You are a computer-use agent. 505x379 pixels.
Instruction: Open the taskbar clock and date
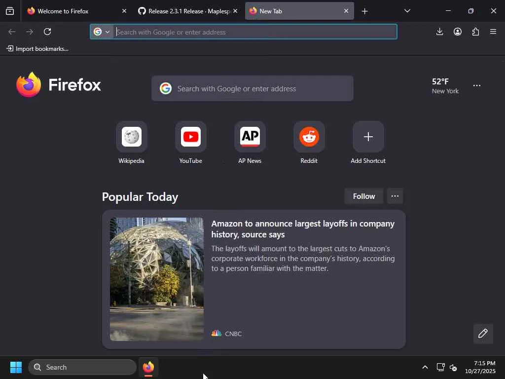click(480, 367)
